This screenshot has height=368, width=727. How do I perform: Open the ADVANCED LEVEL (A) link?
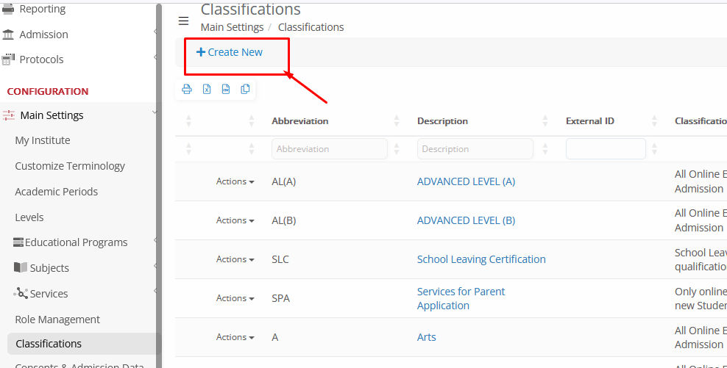tap(466, 181)
